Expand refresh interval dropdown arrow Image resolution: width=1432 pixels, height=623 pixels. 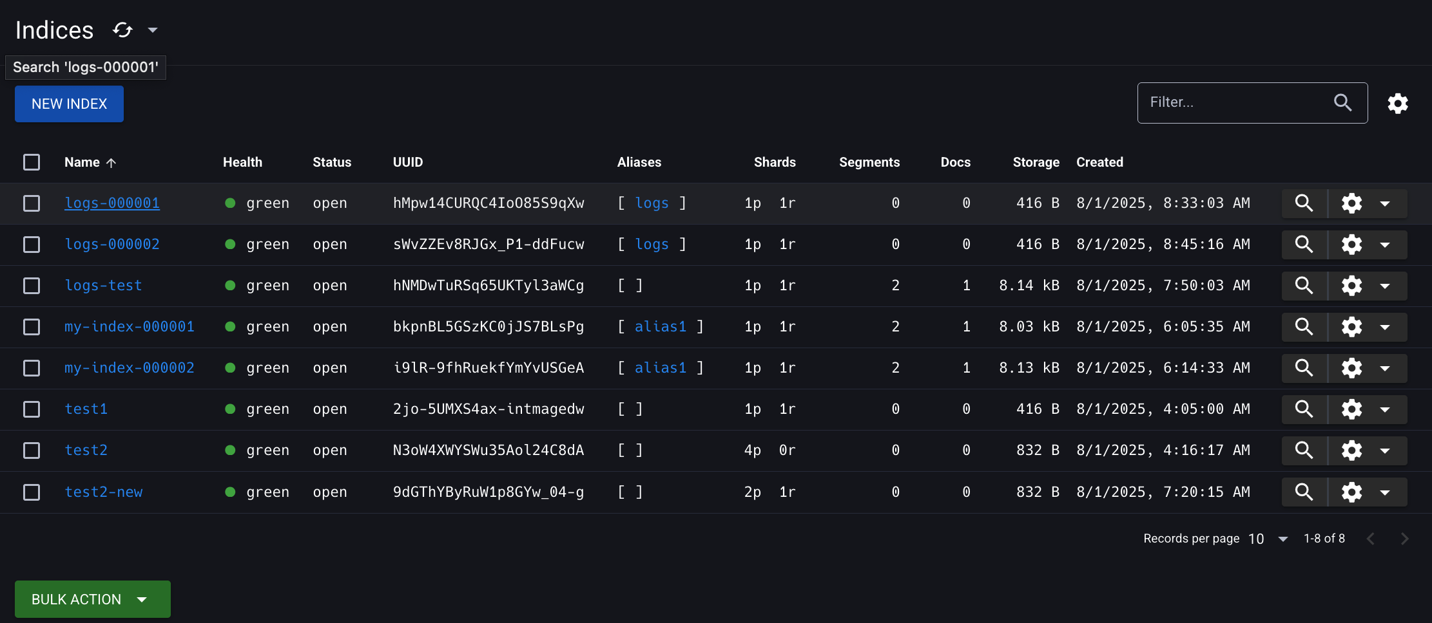(153, 30)
